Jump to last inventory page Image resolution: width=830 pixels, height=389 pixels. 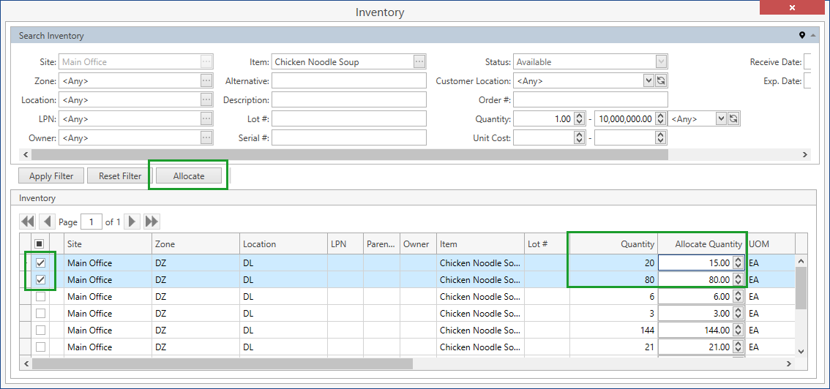pos(152,222)
